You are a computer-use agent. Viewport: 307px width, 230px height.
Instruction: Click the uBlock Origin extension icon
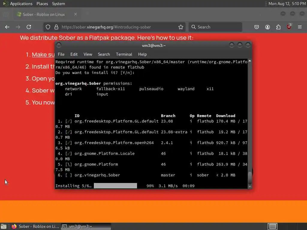pos(289,26)
